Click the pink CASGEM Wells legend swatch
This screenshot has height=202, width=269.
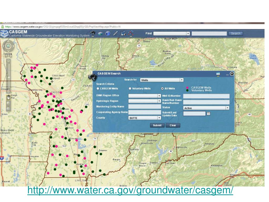coord(187,88)
